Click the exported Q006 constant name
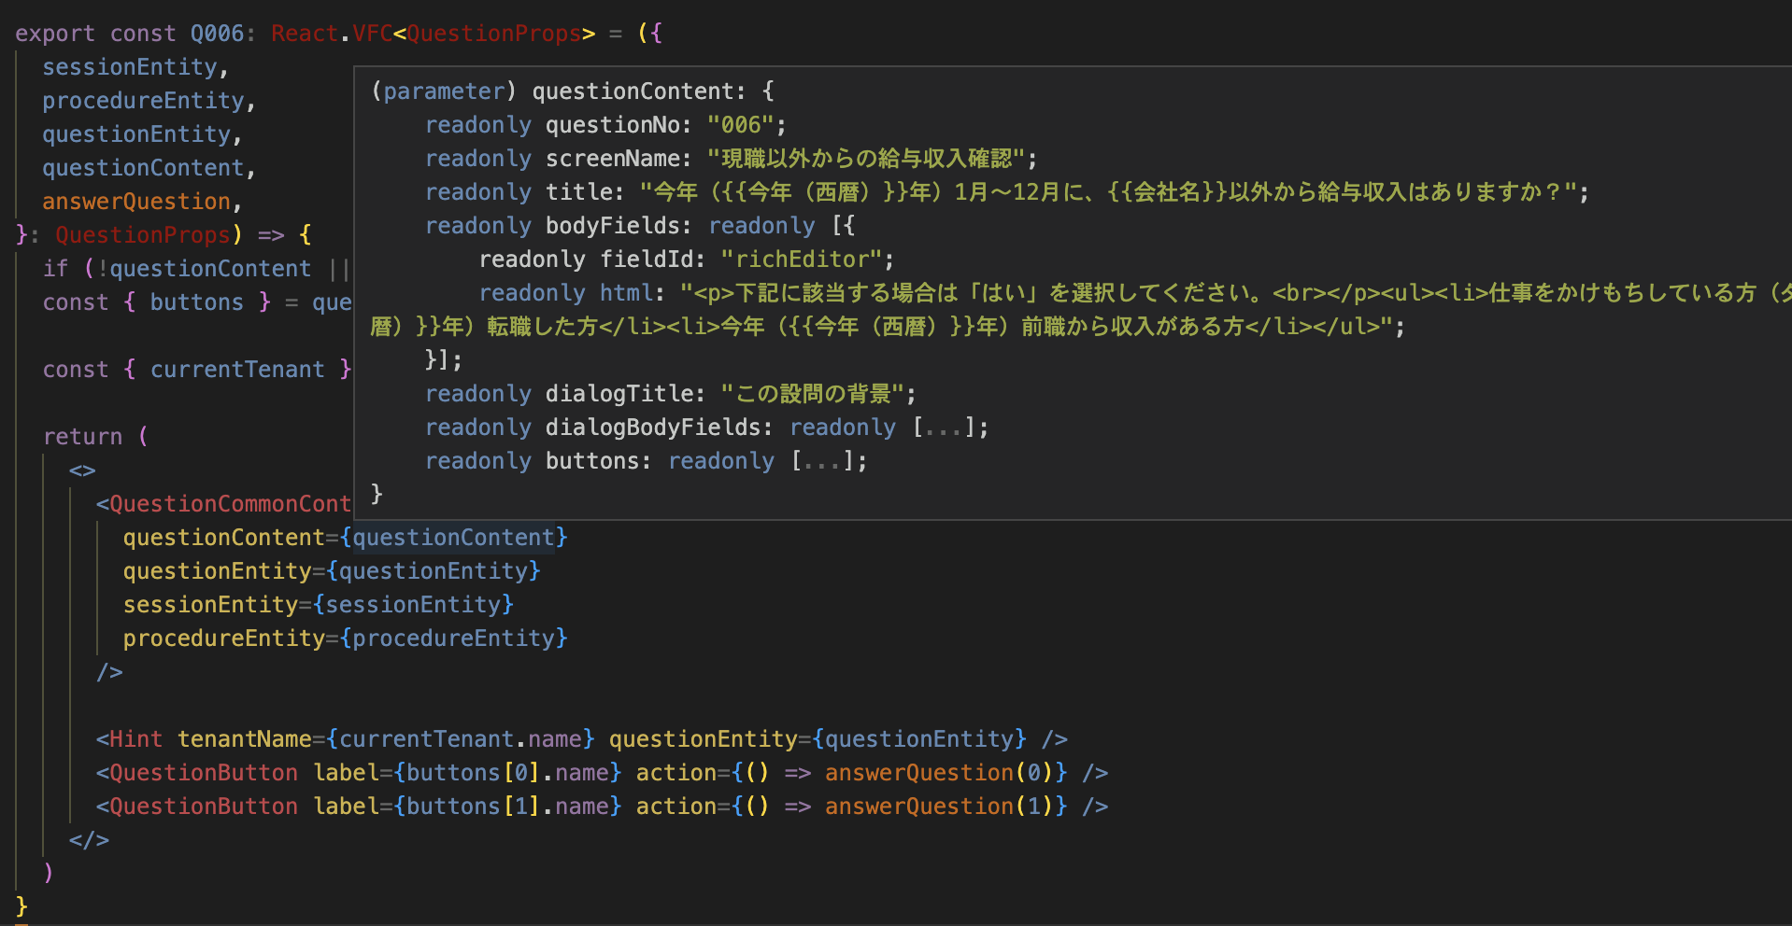This screenshot has height=926, width=1792. (217, 33)
